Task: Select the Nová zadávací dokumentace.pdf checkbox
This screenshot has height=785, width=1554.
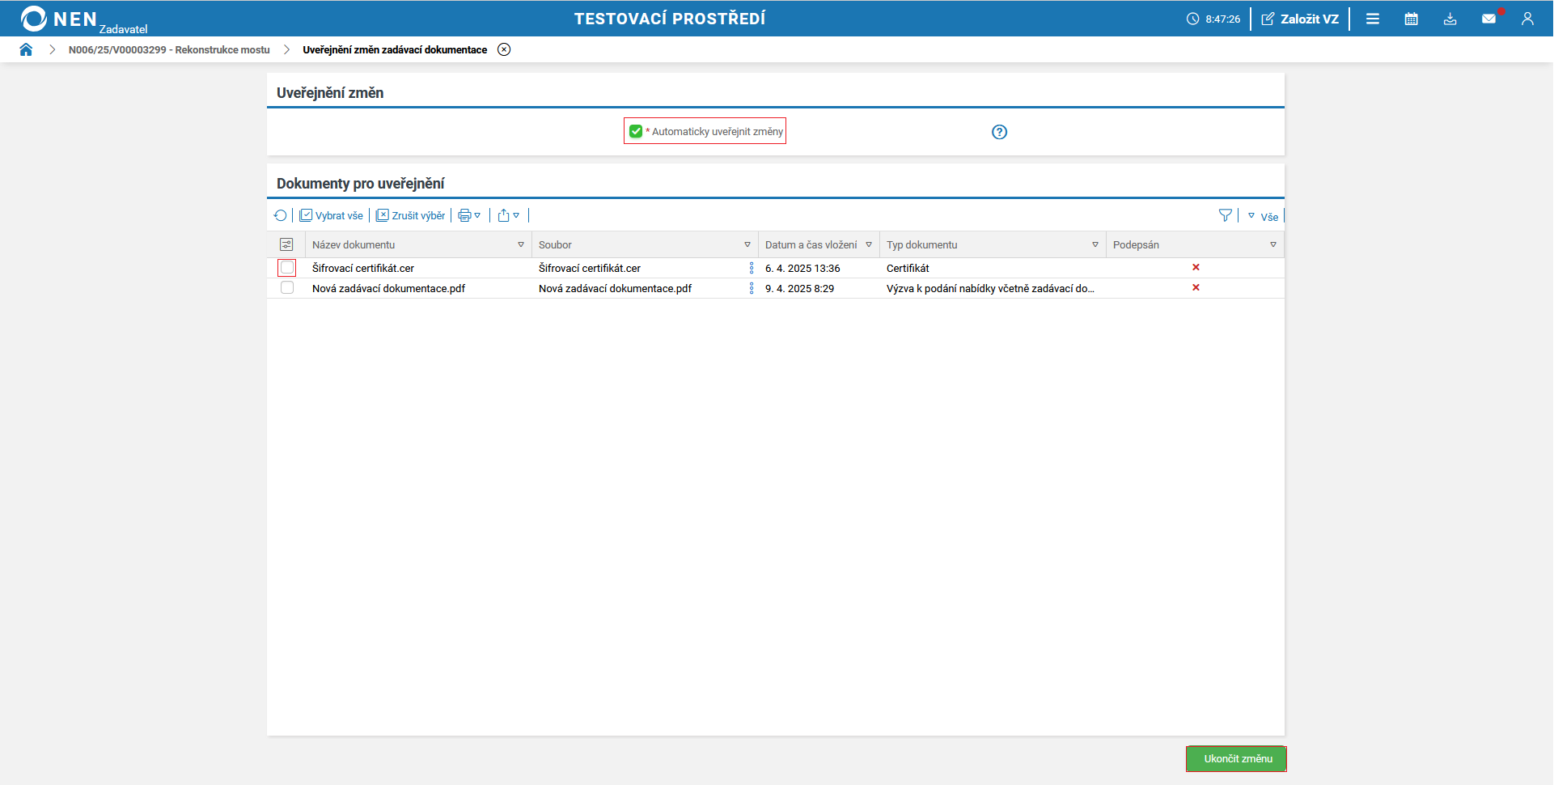Action: 287,288
